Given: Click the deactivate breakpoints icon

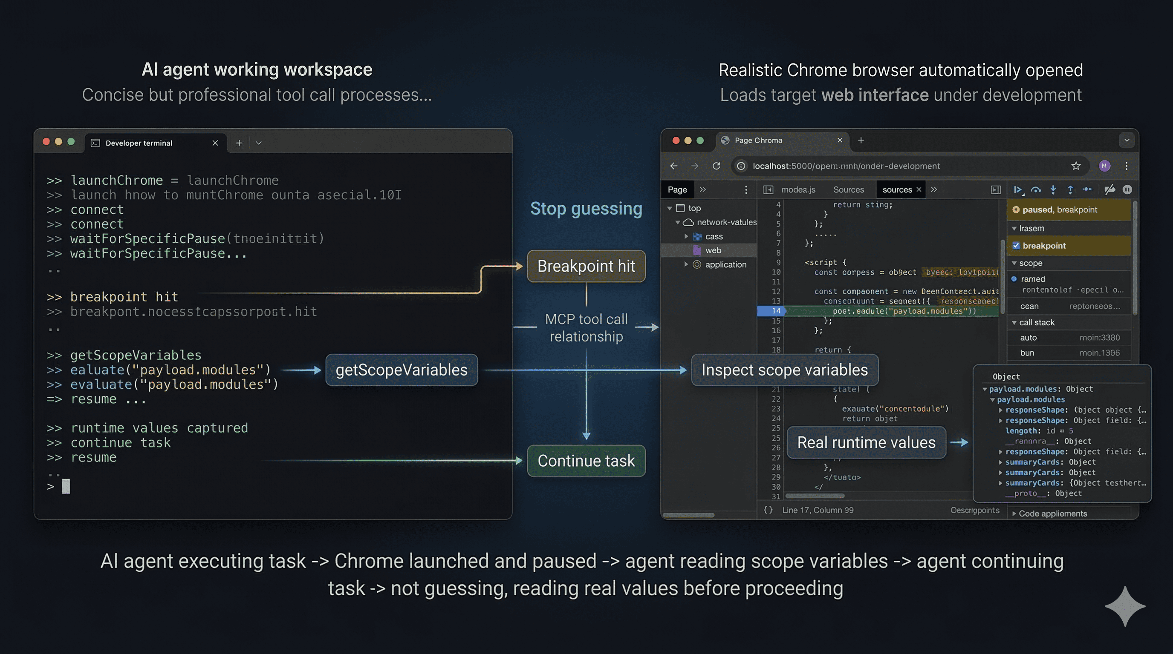Looking at the screenshot, I should tap(1110, 190).
